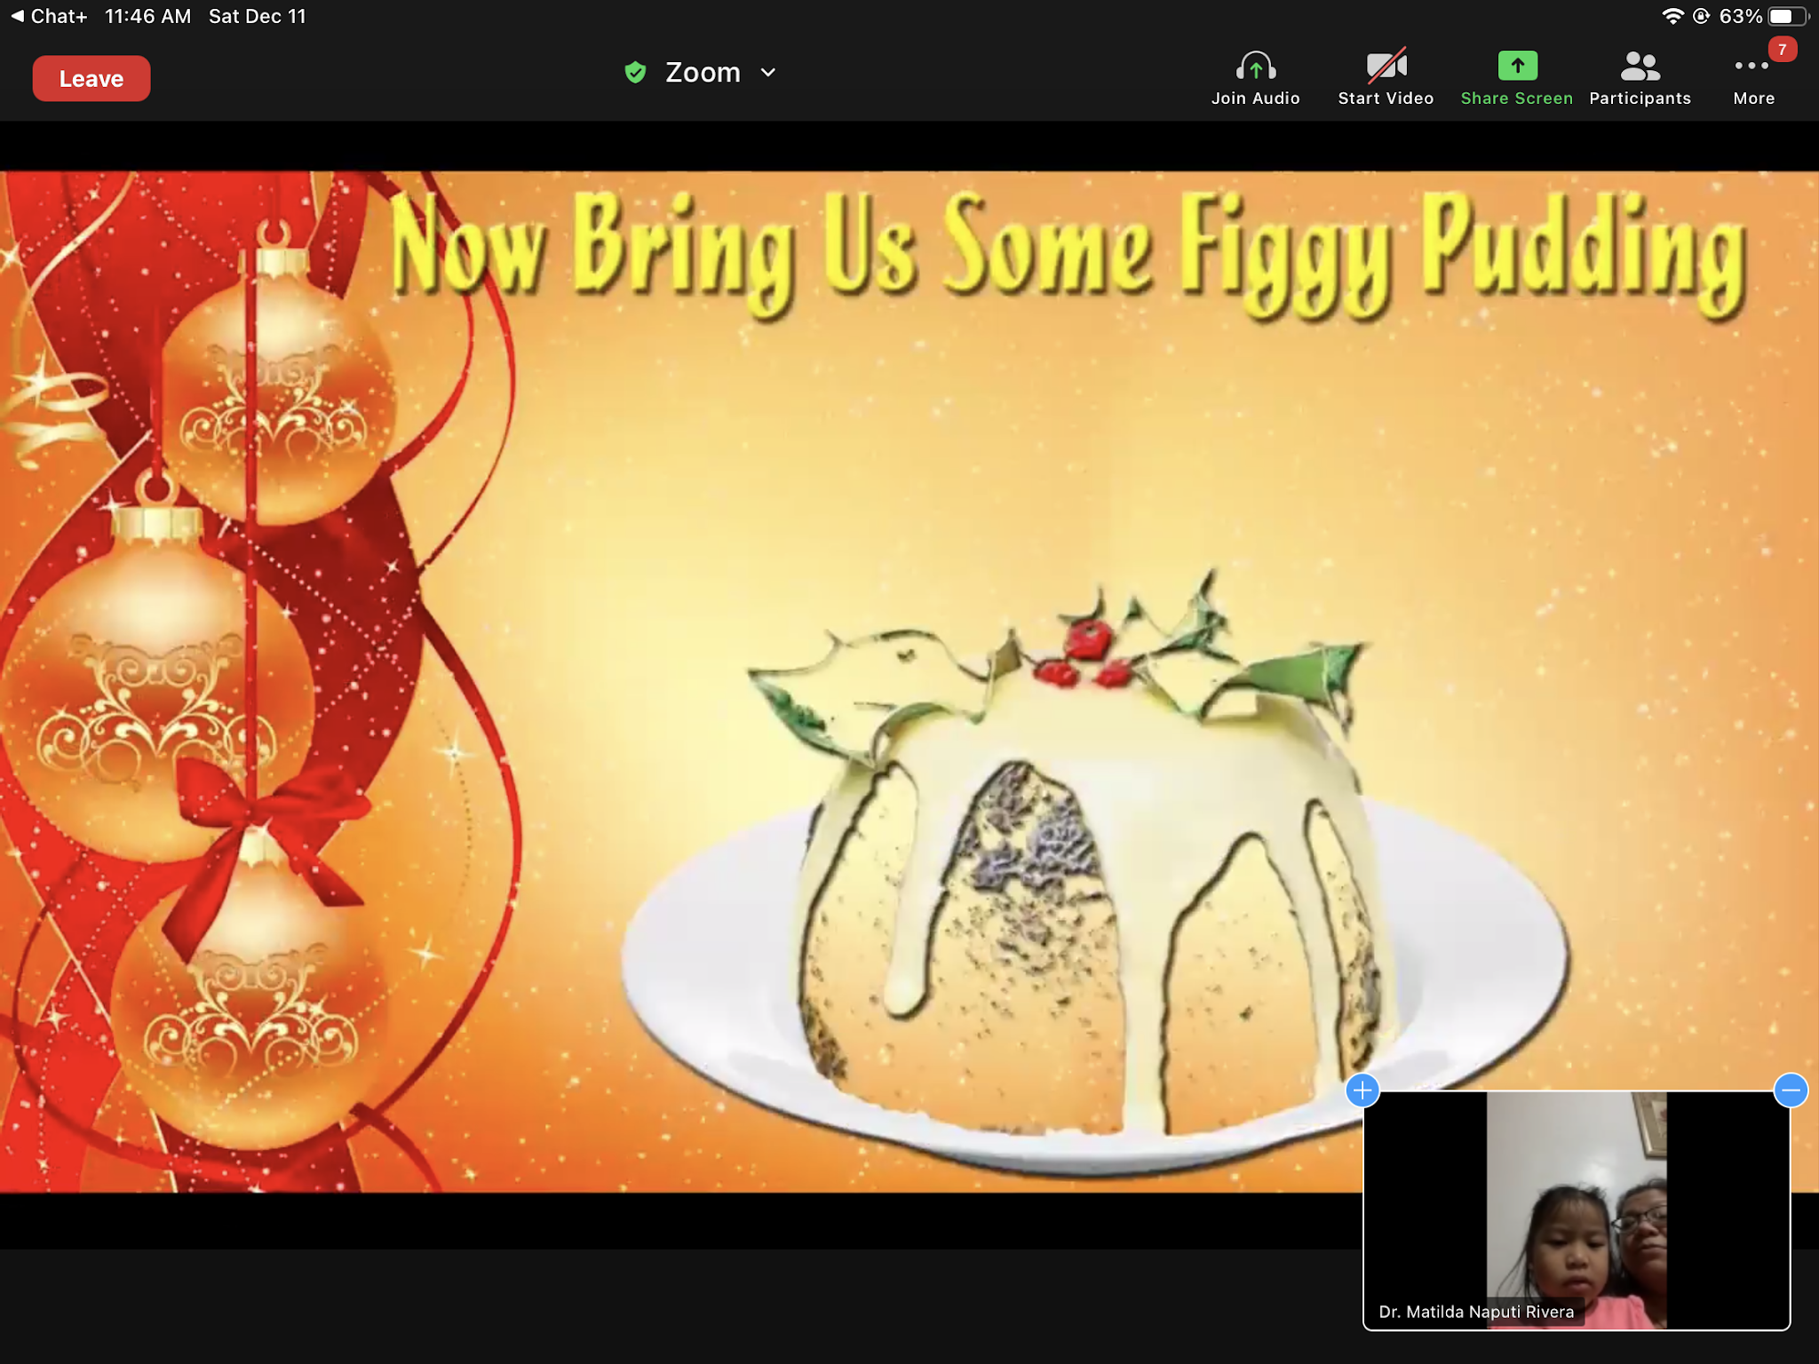Tap the blue plus button on the video thumbnail
The width and height of the screenshot is (1819, 1364).
pos(1362,1090)
